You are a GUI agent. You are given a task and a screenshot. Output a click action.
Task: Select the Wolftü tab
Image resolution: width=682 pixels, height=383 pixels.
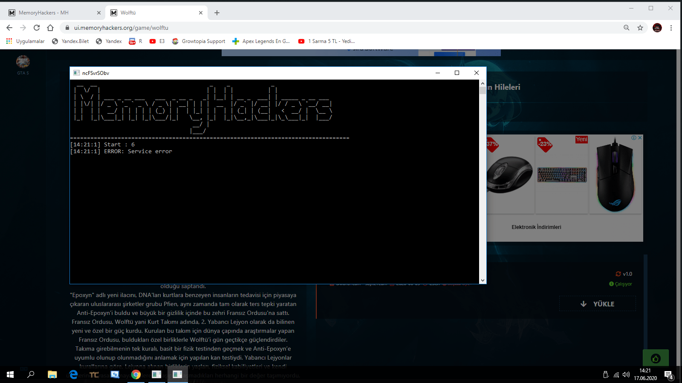[156, 13]
